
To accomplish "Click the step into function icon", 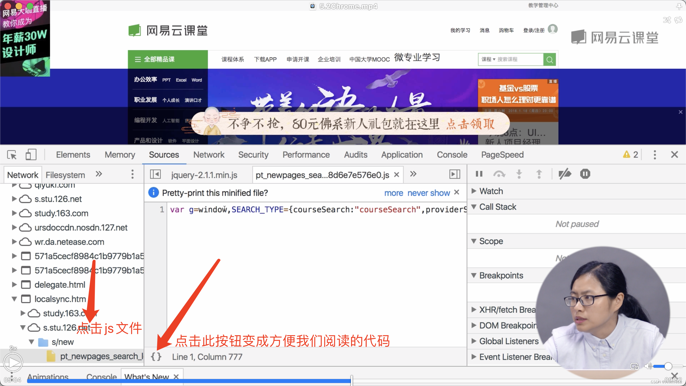I will pyautogui.click(x=519, y=174).
